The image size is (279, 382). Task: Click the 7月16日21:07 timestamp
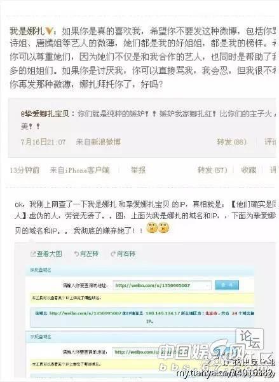43,142
